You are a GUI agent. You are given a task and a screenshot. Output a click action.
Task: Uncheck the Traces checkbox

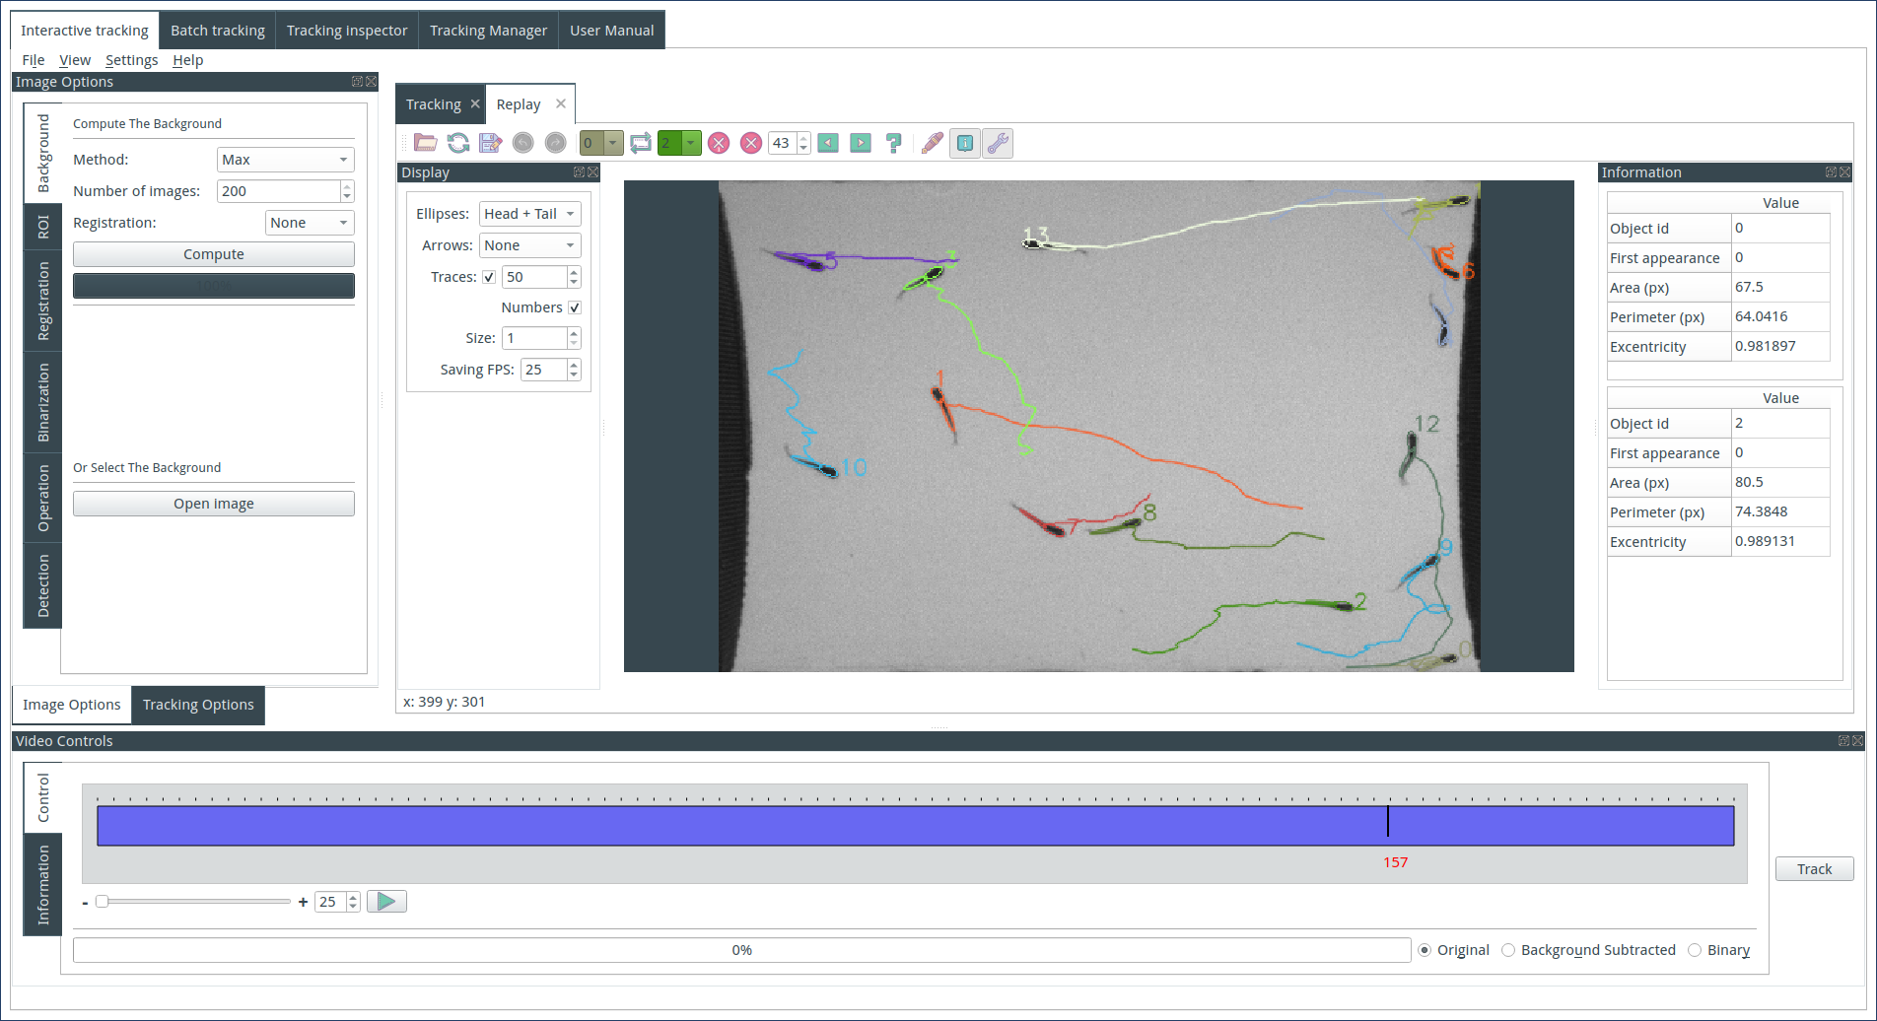pos(489,277)
